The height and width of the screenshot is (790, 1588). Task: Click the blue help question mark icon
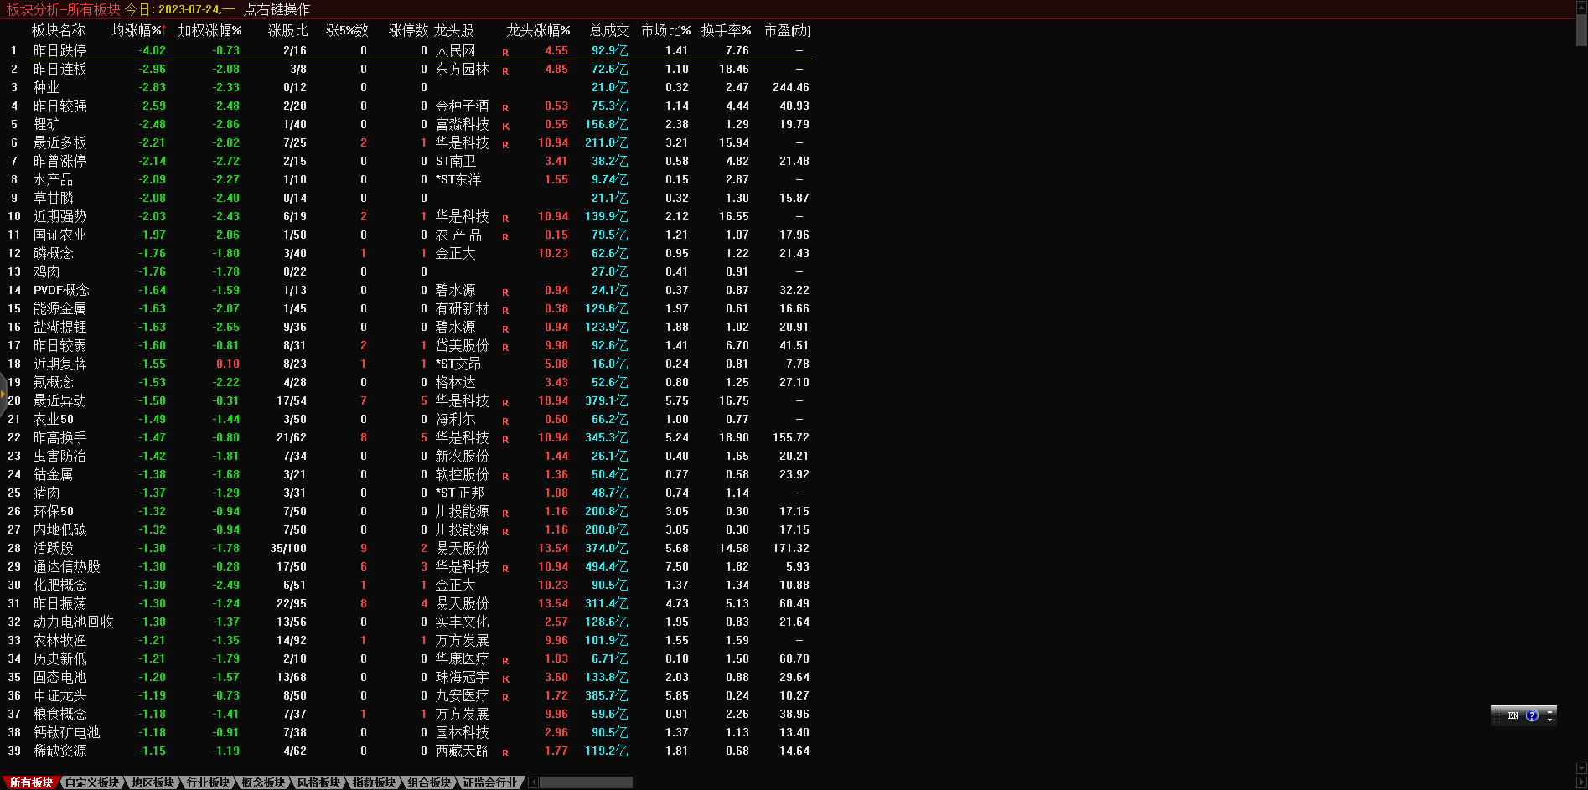pyautogui.click(x=1532, y=715)
